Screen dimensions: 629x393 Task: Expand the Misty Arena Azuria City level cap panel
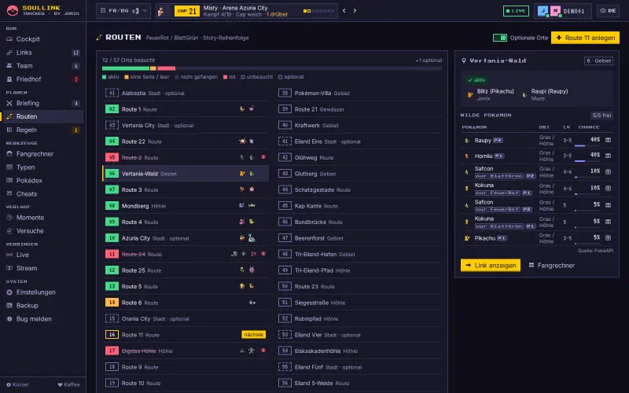[x=247, y=11]
